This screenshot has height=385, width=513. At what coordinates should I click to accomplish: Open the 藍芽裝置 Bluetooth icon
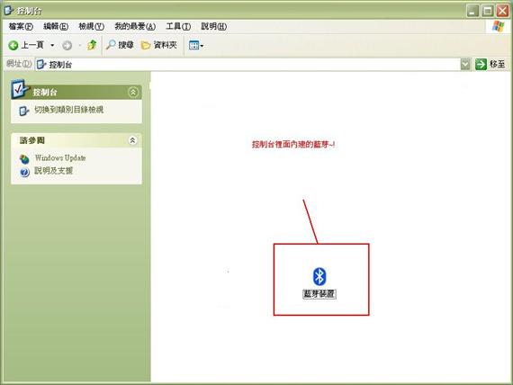coord(319,282)
